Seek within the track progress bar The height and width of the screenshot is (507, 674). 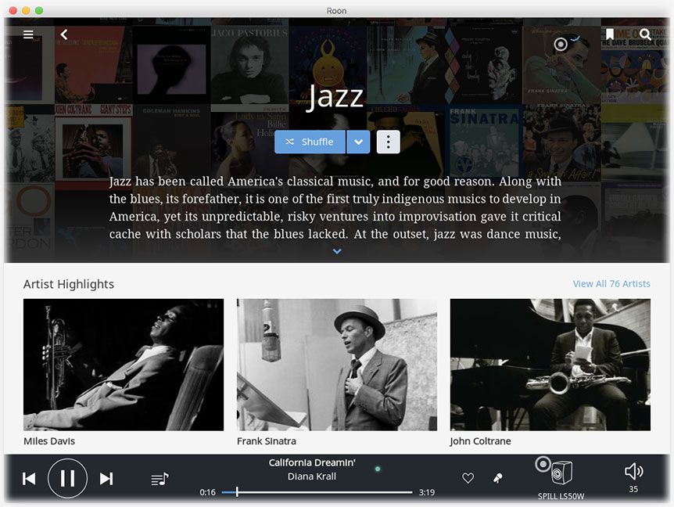point(317,492)
